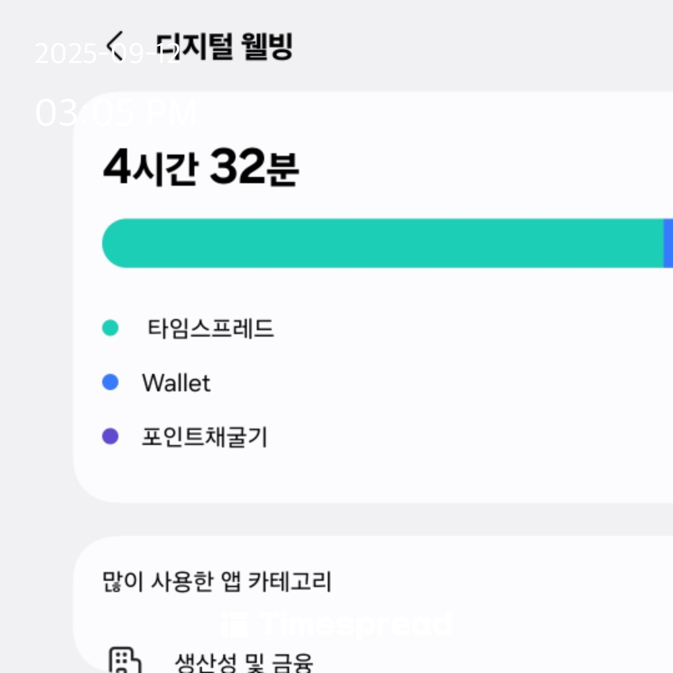Tap the 4시간 32분 total screen time
Viewport: 673px width, 673px height.
click(x=201, y=166)
